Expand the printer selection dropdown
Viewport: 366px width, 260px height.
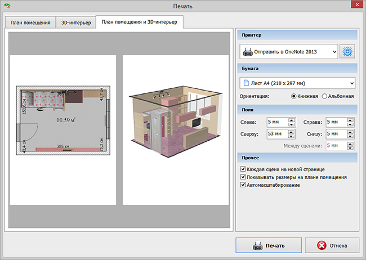point(334,52)
